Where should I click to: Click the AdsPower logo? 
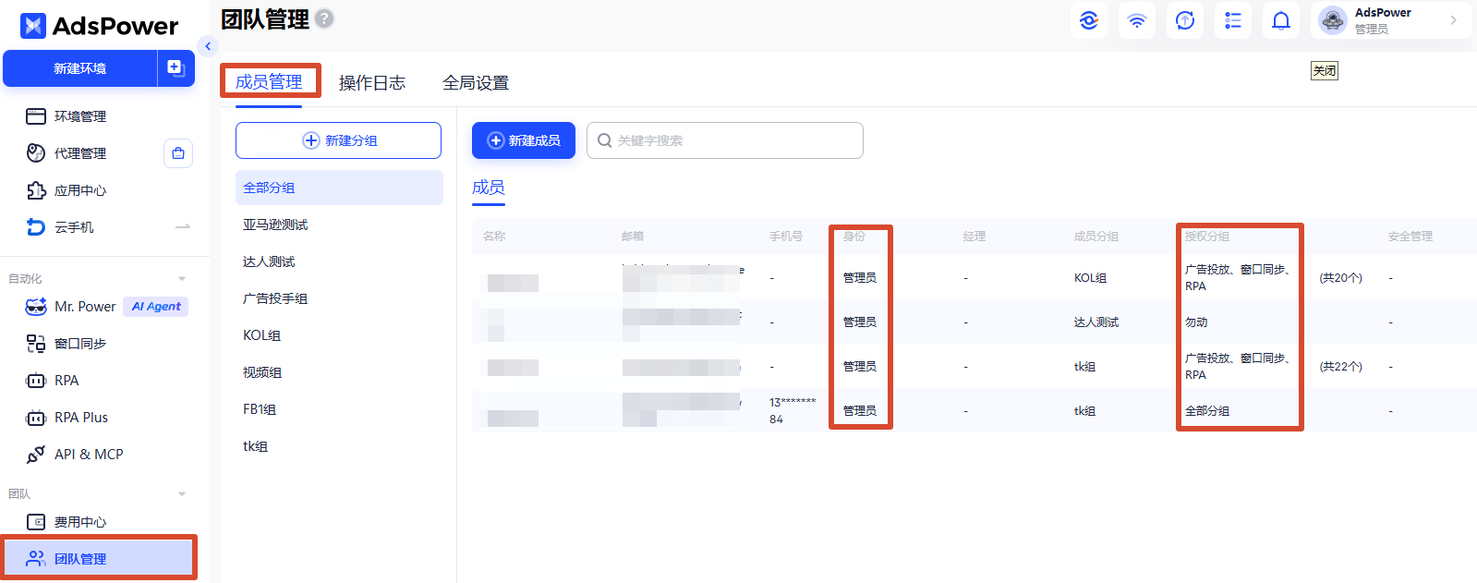point(99,26)
